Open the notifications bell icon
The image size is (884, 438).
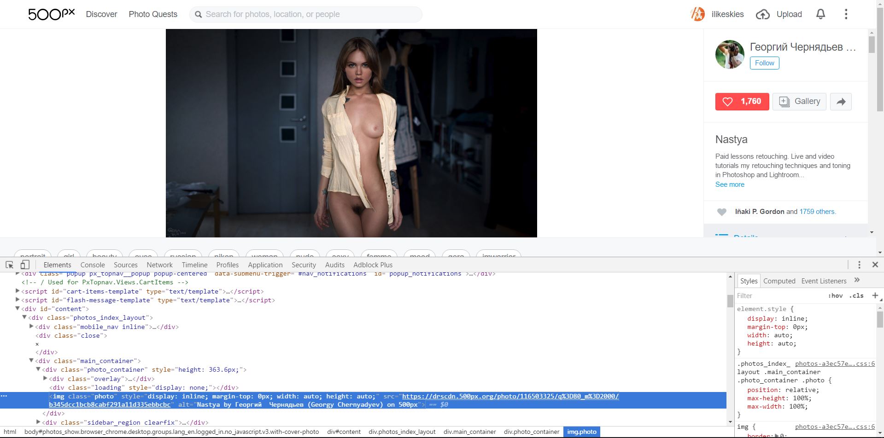point(820,14)
